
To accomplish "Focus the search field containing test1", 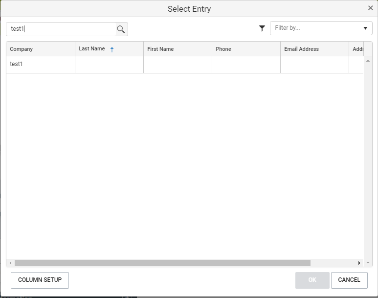I will pos(61,29).
